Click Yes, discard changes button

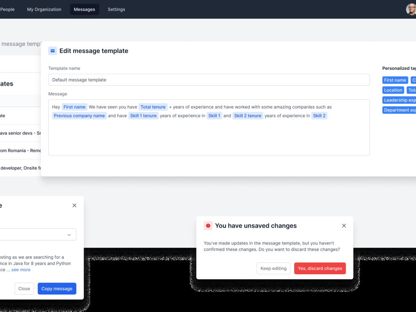click(320, 268)
